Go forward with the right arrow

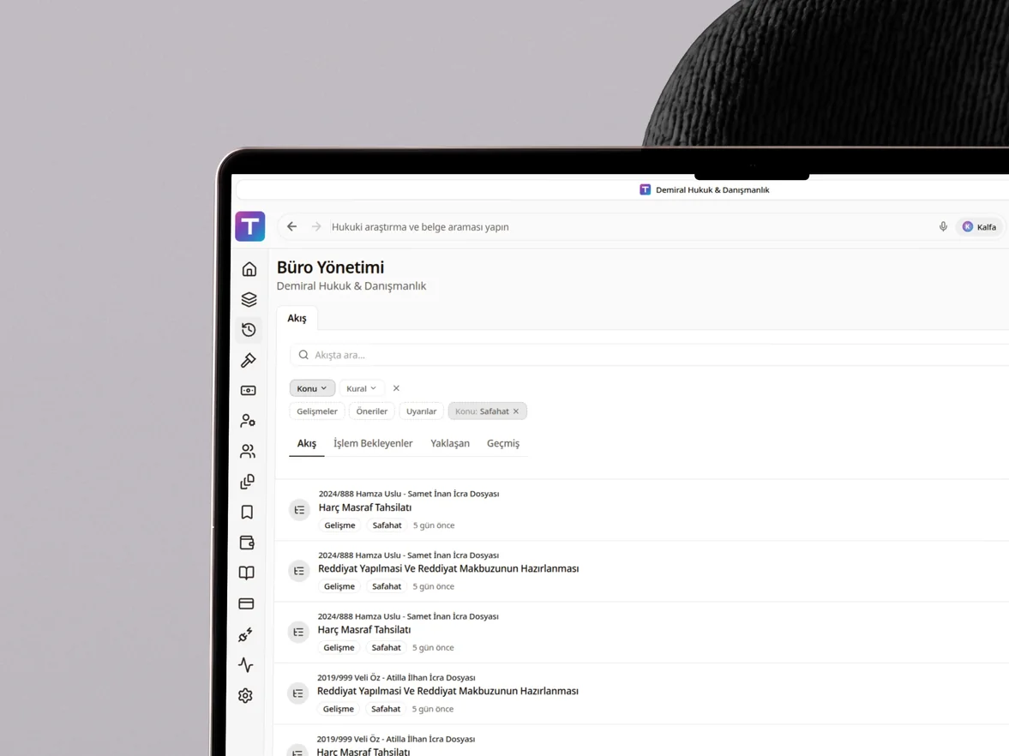coord(316,226)
